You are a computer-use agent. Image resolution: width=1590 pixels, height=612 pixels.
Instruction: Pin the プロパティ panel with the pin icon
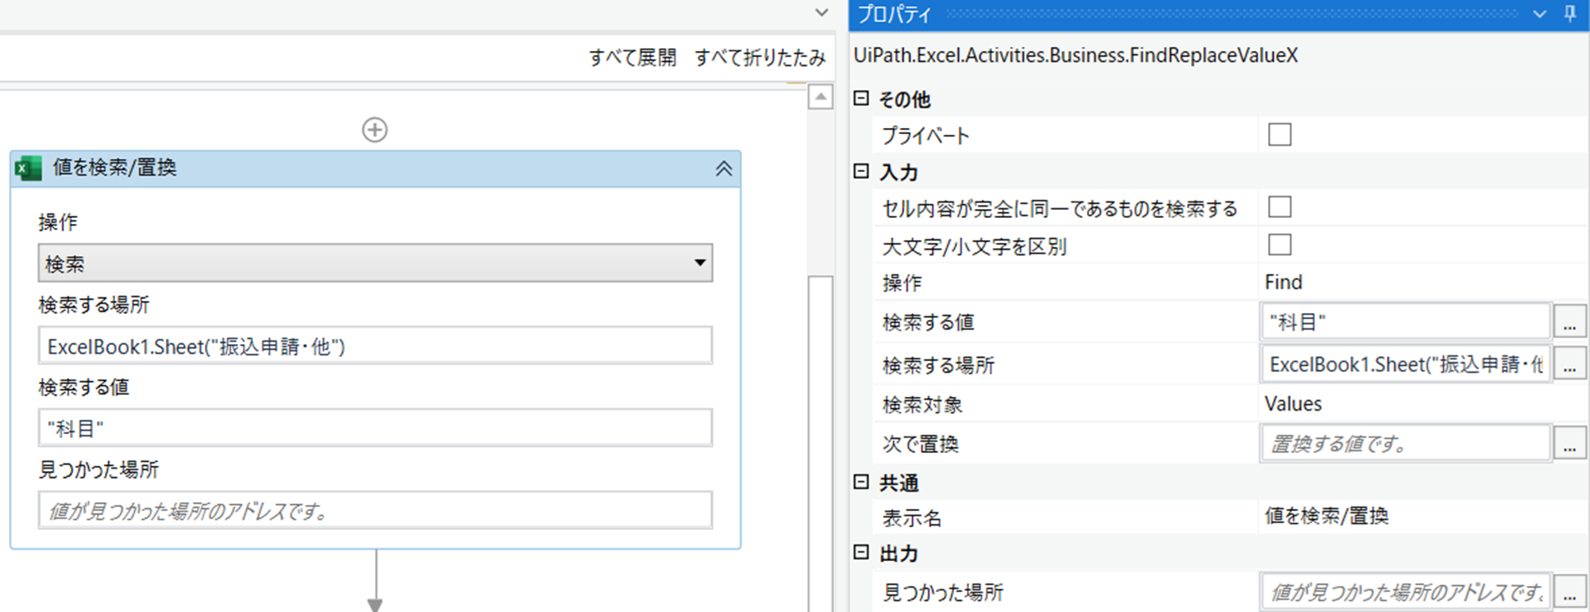point(1570,14)
